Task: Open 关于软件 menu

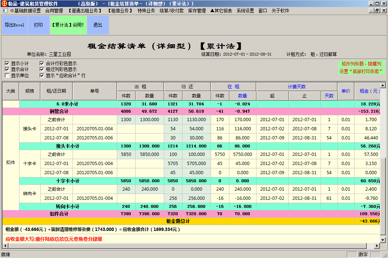Action: click(x=280, y=11)
